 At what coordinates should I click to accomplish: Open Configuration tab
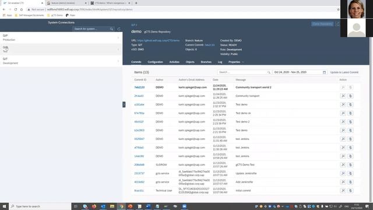[x=155, y=62]
